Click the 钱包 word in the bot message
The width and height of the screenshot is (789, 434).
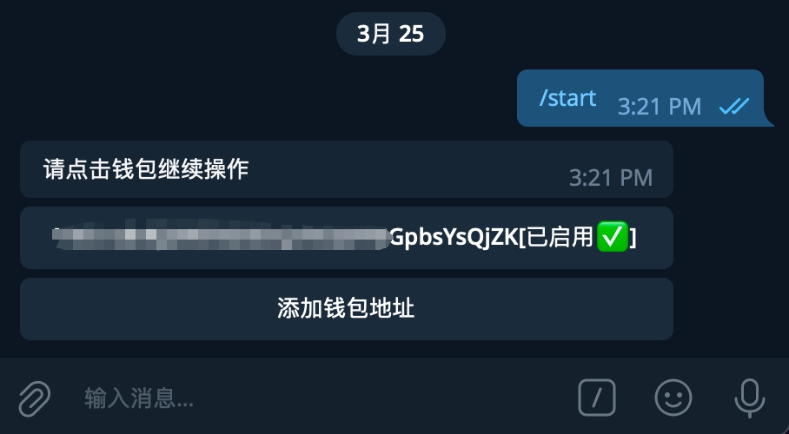pos(135,169)
